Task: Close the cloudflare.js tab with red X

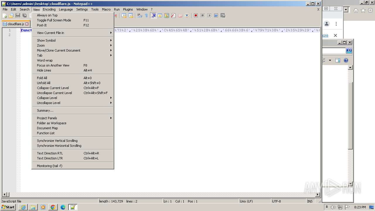Action: pyautogui.click(x=27, y=24)
